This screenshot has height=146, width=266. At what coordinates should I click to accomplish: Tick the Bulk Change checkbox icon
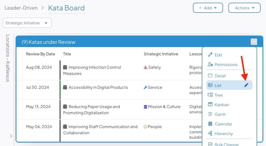coord(210,144)
